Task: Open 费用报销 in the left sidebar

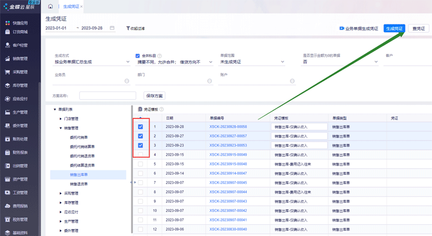Action: (x=17, y=206)
